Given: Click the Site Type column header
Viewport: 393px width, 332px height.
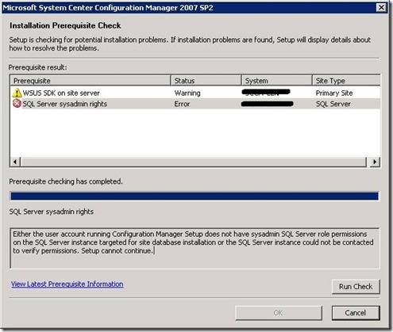Looking at the screenshot, I should [x=346, y=81].
